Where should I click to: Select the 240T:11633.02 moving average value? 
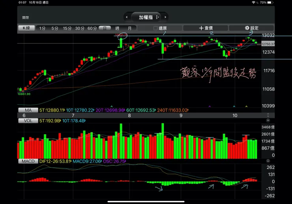(x=173, y=110)
